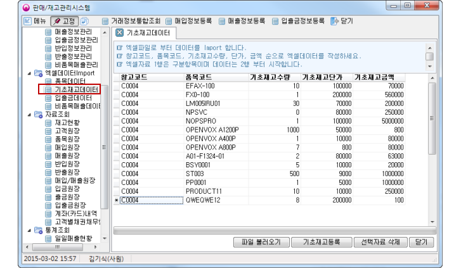Click the data grid scroll-down arrow
461x268 pixels.
pyautogui.click(x=432, y=222)
